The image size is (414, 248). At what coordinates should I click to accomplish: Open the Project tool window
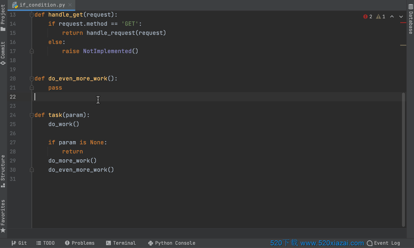point(3,18)
